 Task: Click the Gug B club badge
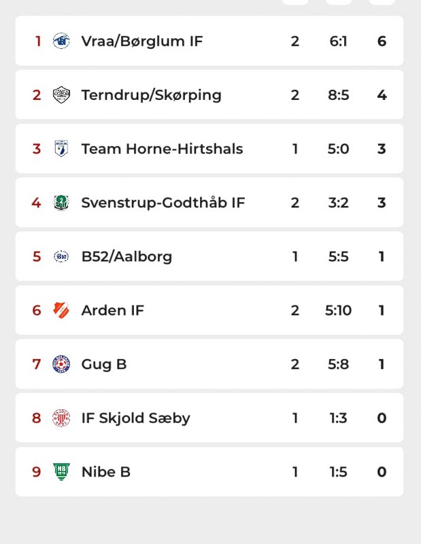click(61, 364)
